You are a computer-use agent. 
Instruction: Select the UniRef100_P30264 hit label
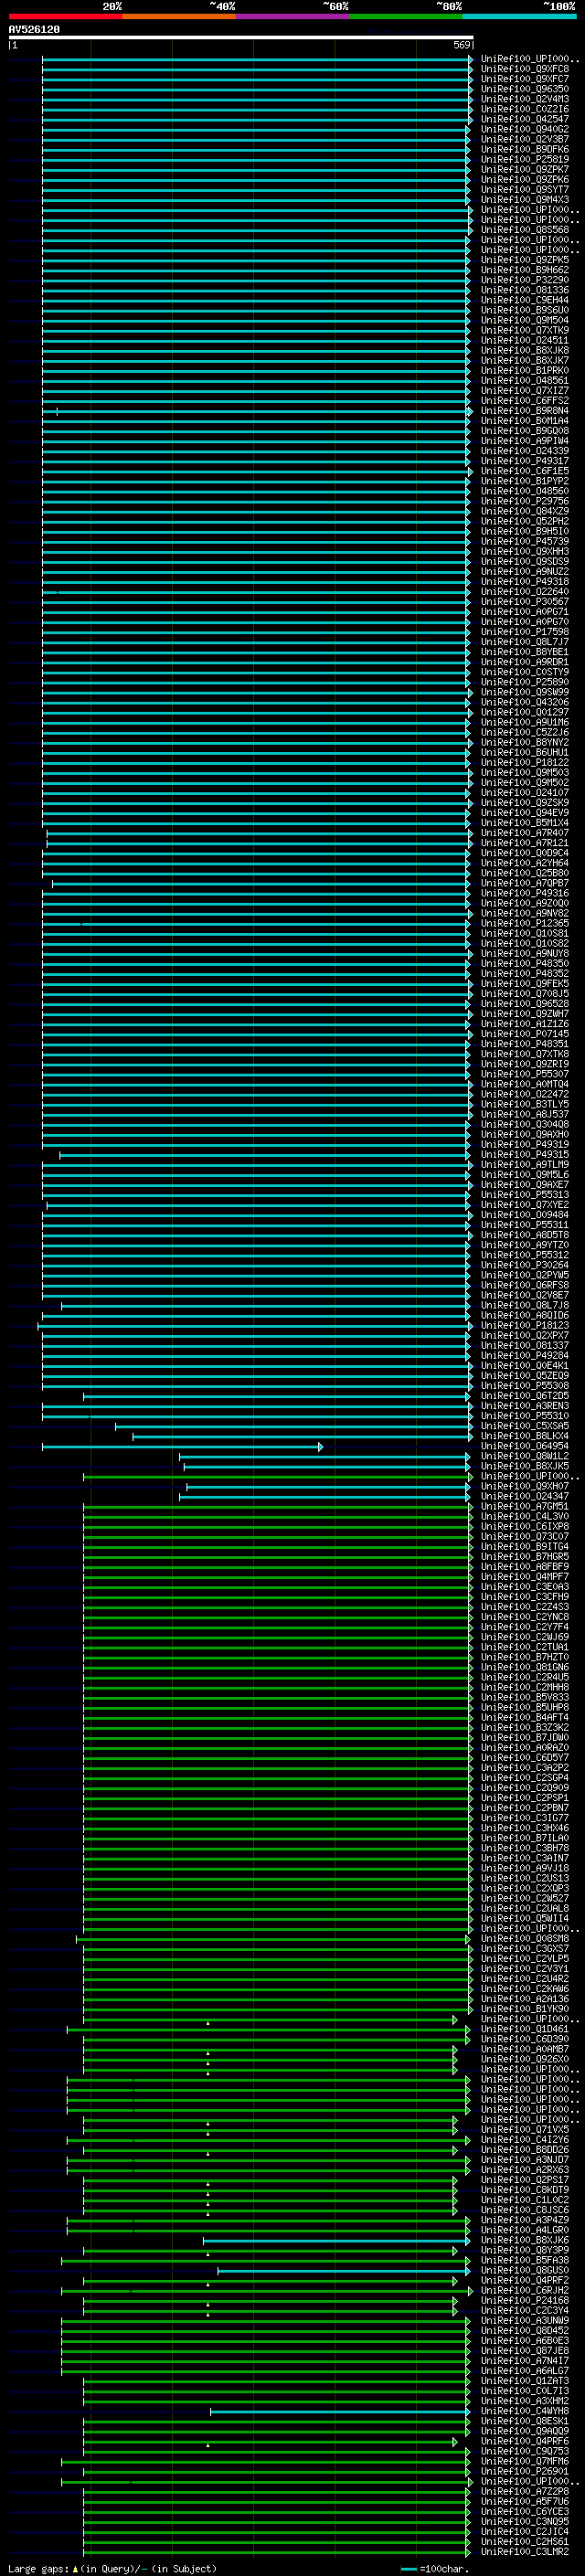click(x=525, y=1265)
